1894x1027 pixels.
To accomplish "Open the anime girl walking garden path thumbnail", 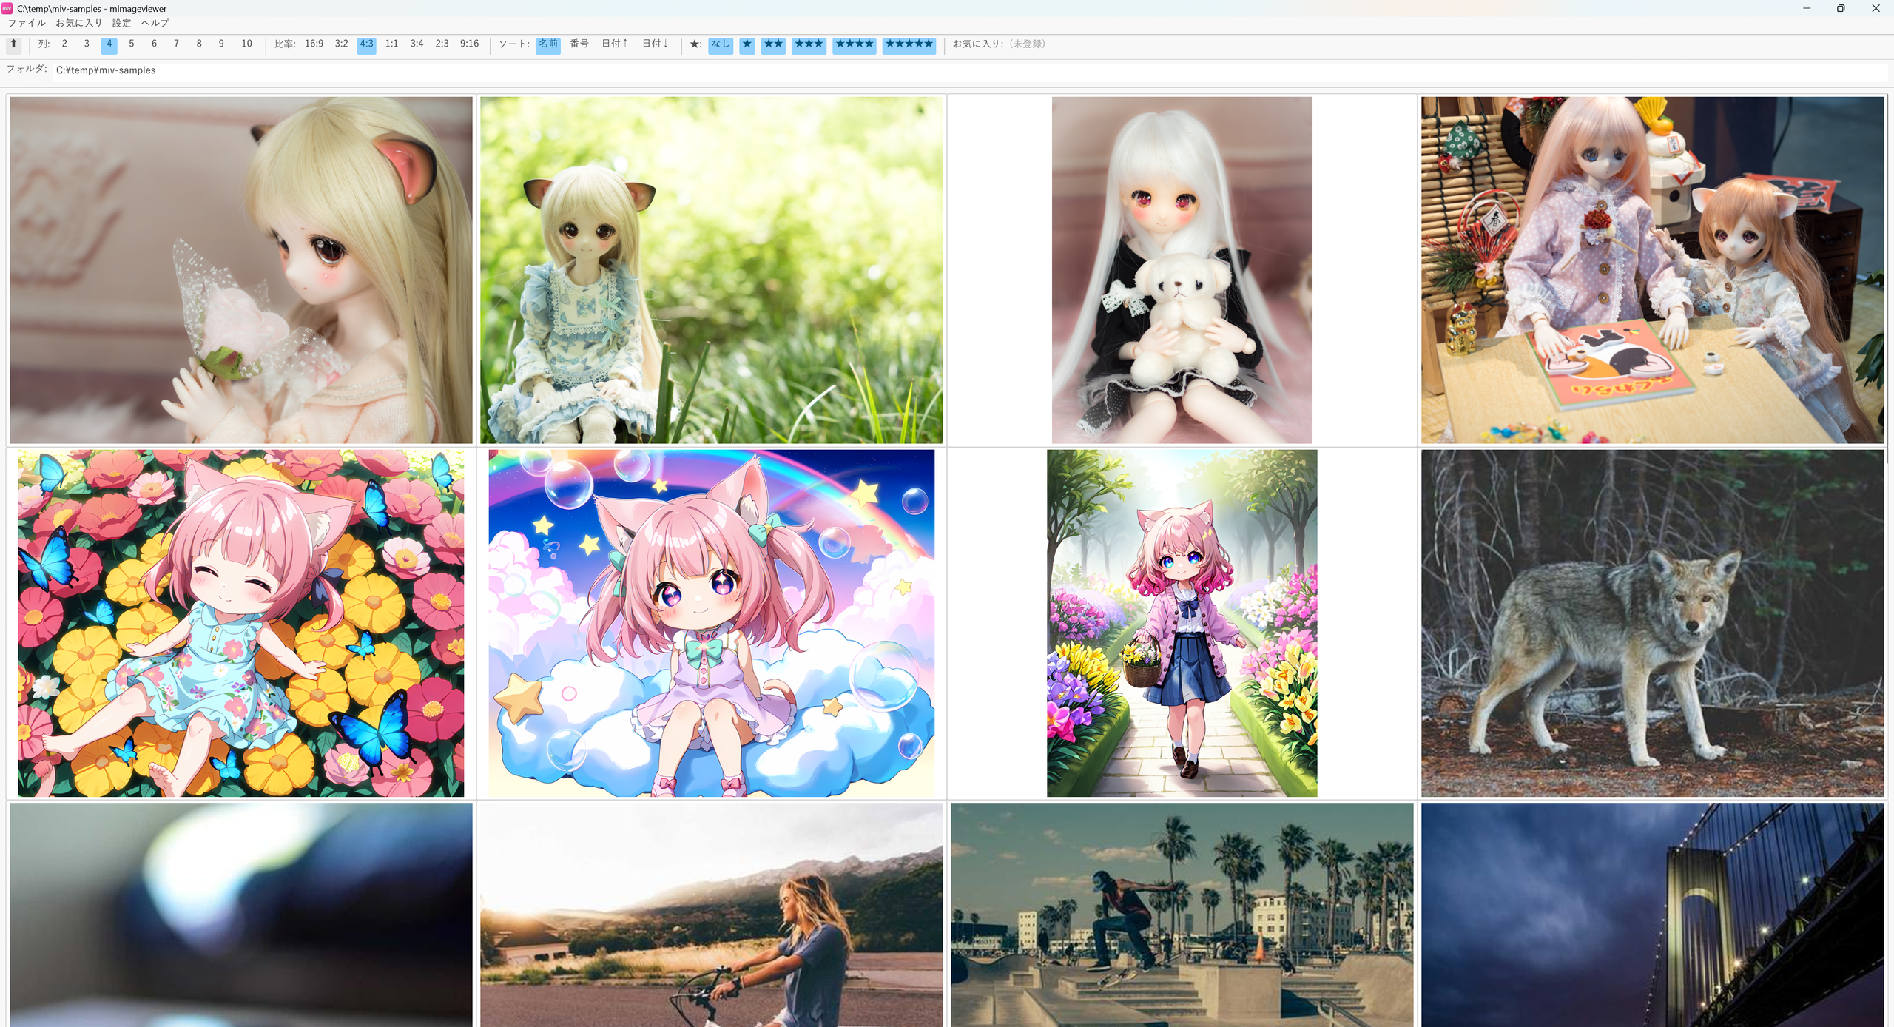I will coord(1182,623).
